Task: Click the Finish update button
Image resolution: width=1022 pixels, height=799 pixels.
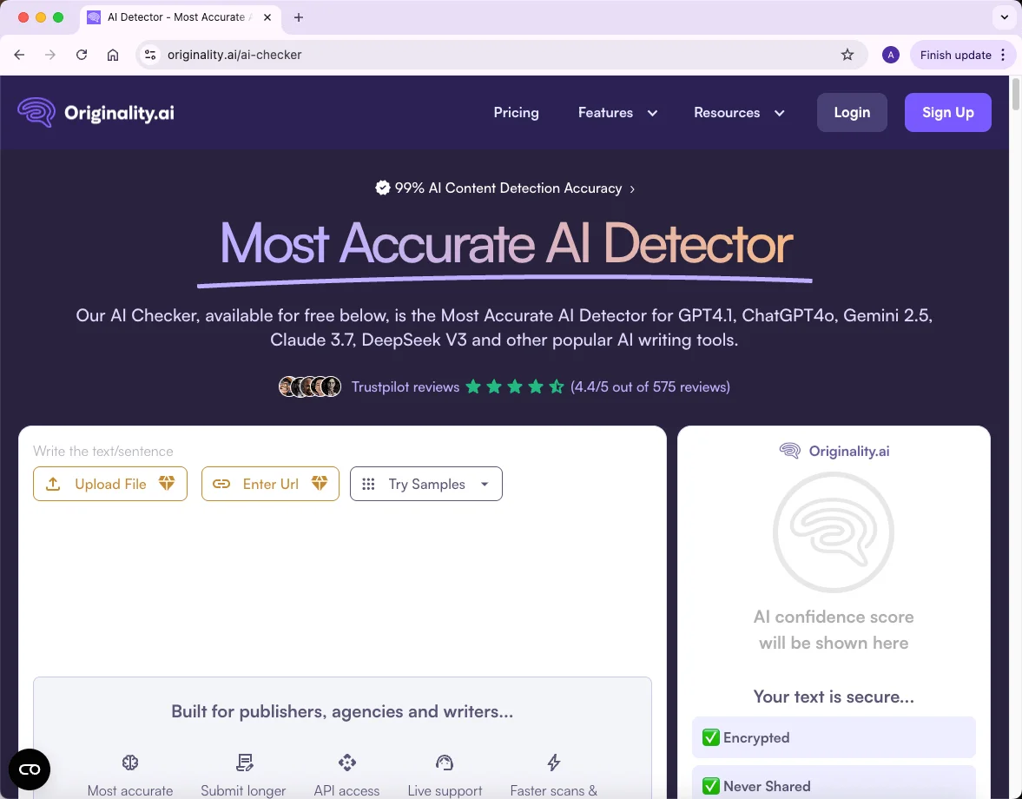Action: [963, 55]
